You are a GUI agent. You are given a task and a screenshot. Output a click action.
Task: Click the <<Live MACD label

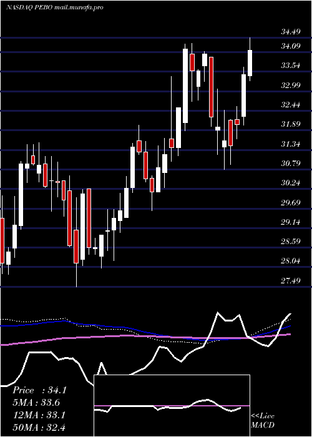(x=263, y=421)
